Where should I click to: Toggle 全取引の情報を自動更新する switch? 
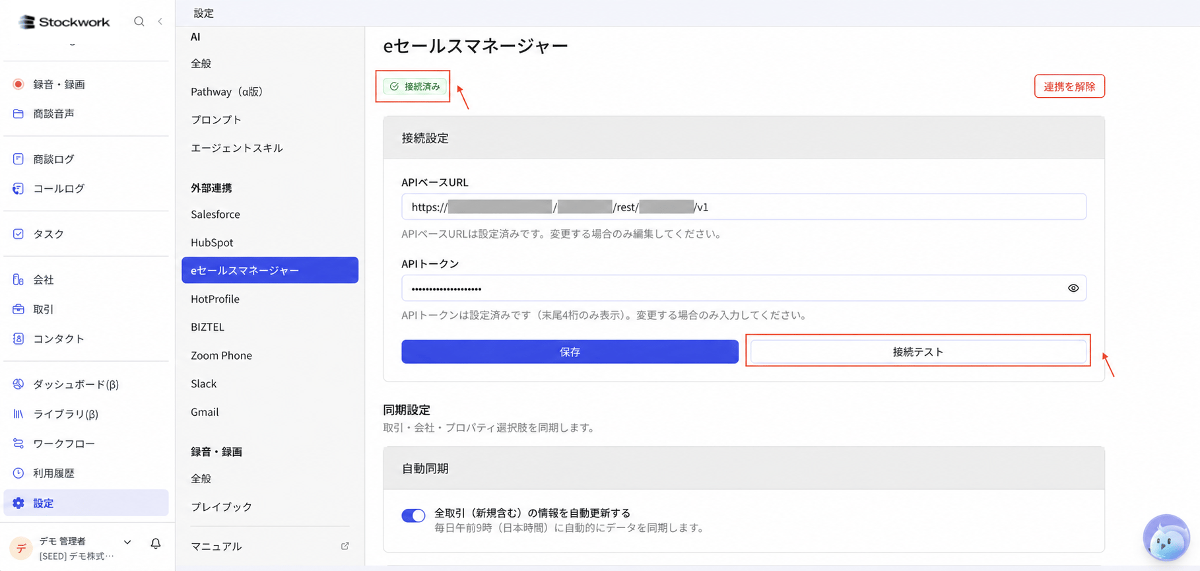[x=414, y=516]
